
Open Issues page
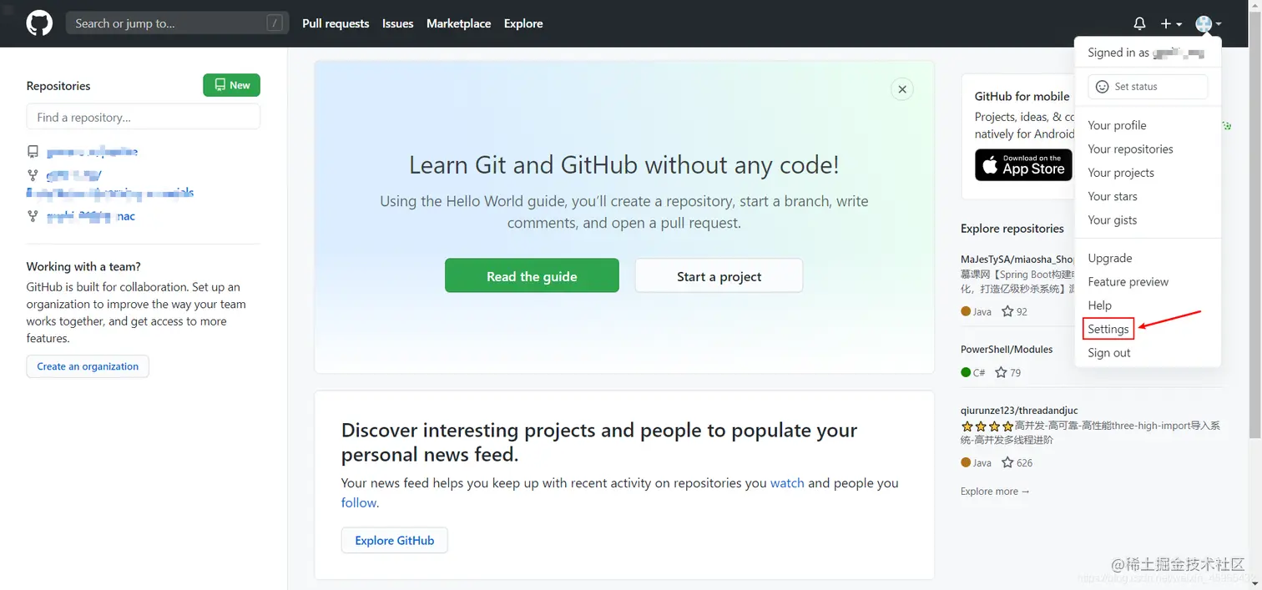tap(397, 23)
